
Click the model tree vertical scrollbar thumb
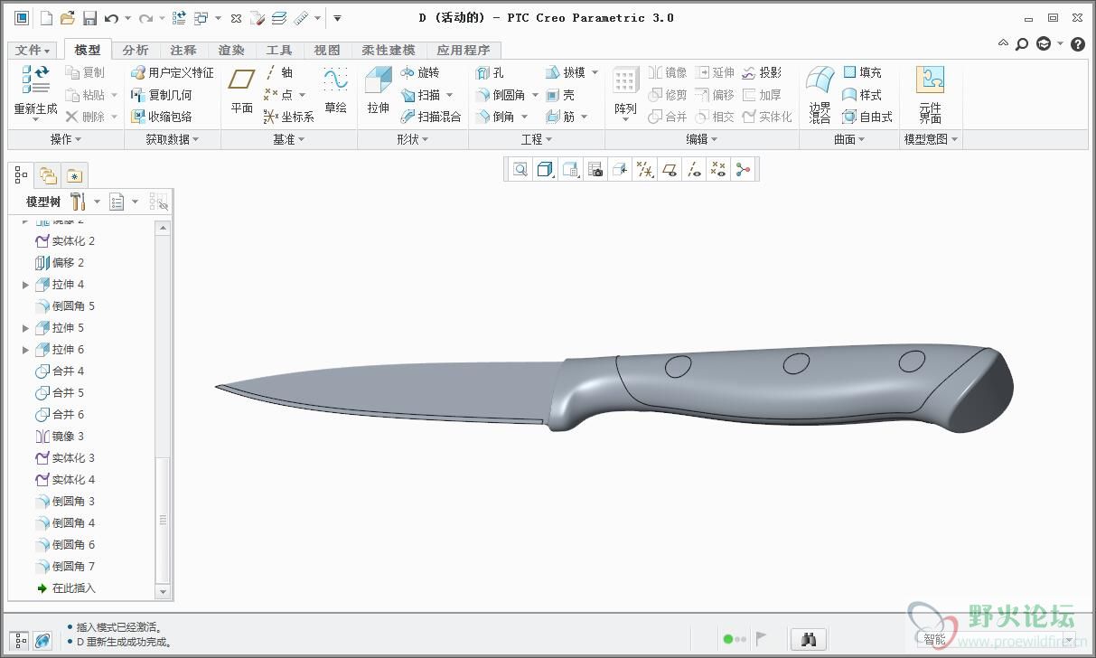[x=163, y=520]
